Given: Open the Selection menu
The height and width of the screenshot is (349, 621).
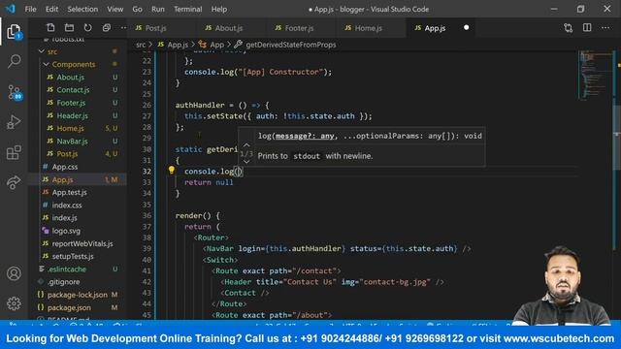Looking at the screenshot, I should pos(82,9).
